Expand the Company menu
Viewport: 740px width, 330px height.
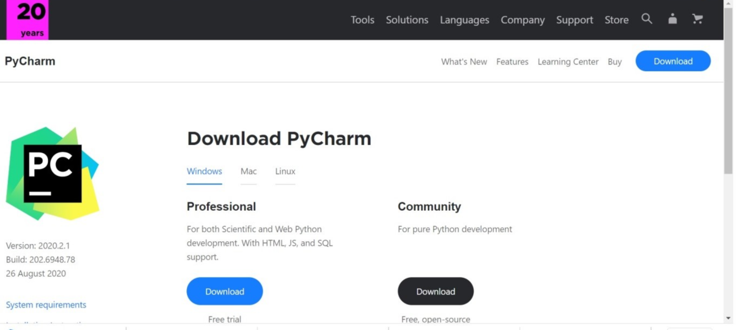point(522,20)
